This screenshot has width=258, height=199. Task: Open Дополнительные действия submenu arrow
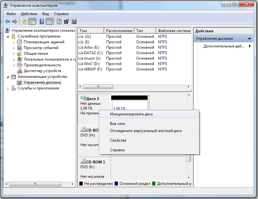250,46
